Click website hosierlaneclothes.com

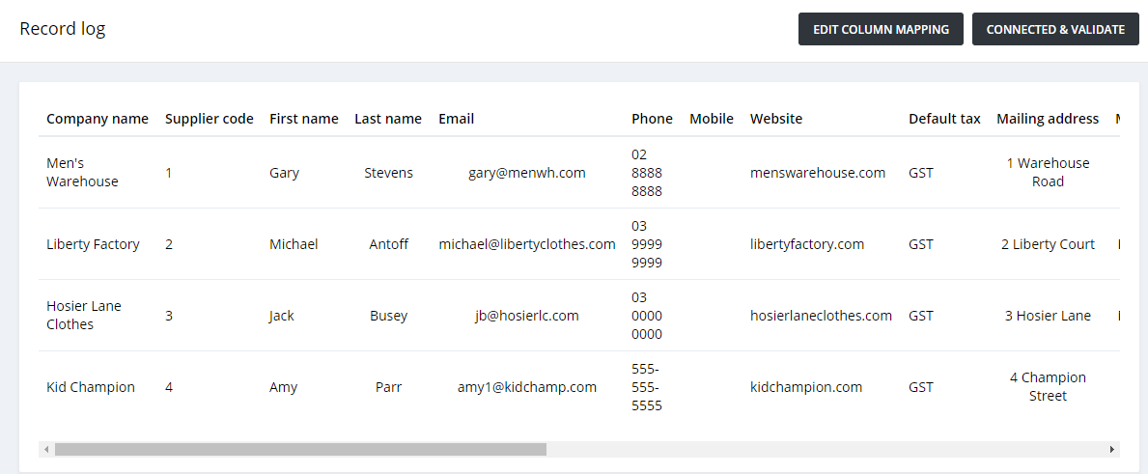point(822,316)
